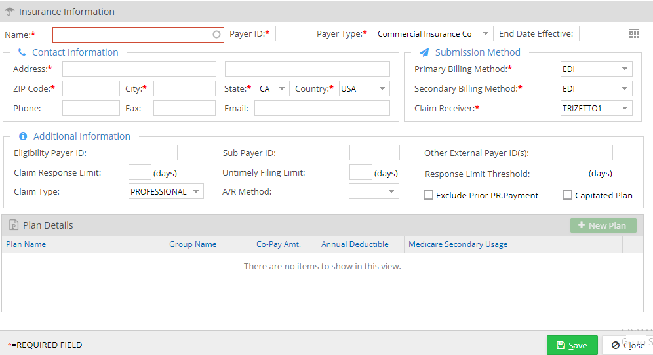Click the Additional Information section title

(x=81, y=136)
